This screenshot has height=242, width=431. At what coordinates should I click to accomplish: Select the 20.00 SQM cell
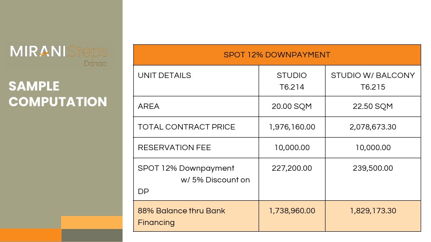292,107
